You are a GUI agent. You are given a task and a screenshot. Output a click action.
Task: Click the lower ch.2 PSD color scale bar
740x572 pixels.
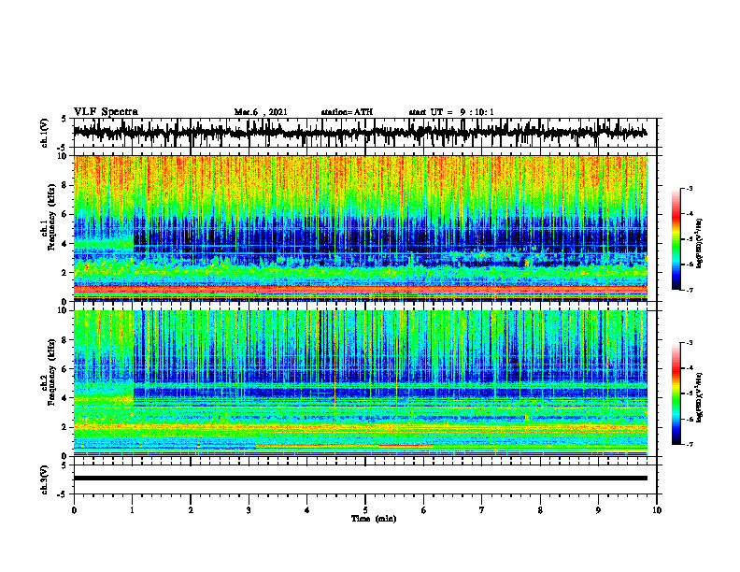(x=676, y=393)
